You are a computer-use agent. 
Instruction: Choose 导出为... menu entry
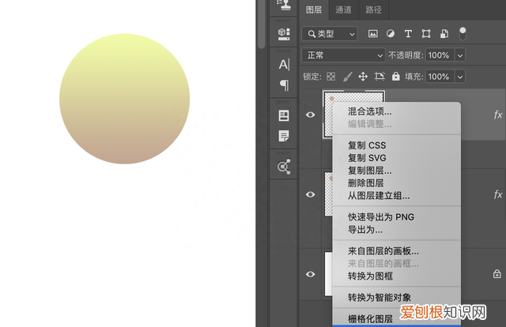397,230
